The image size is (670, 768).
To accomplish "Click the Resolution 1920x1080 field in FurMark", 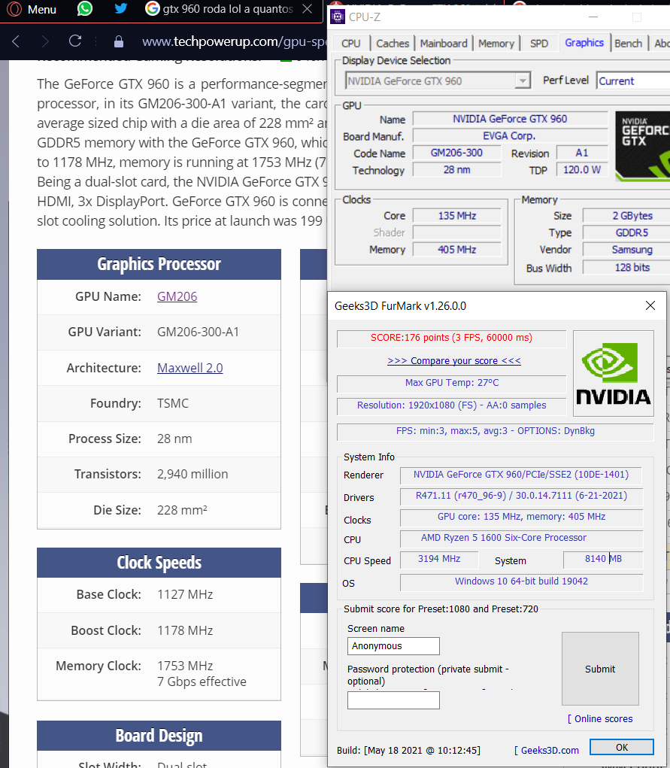I will 452,406.
